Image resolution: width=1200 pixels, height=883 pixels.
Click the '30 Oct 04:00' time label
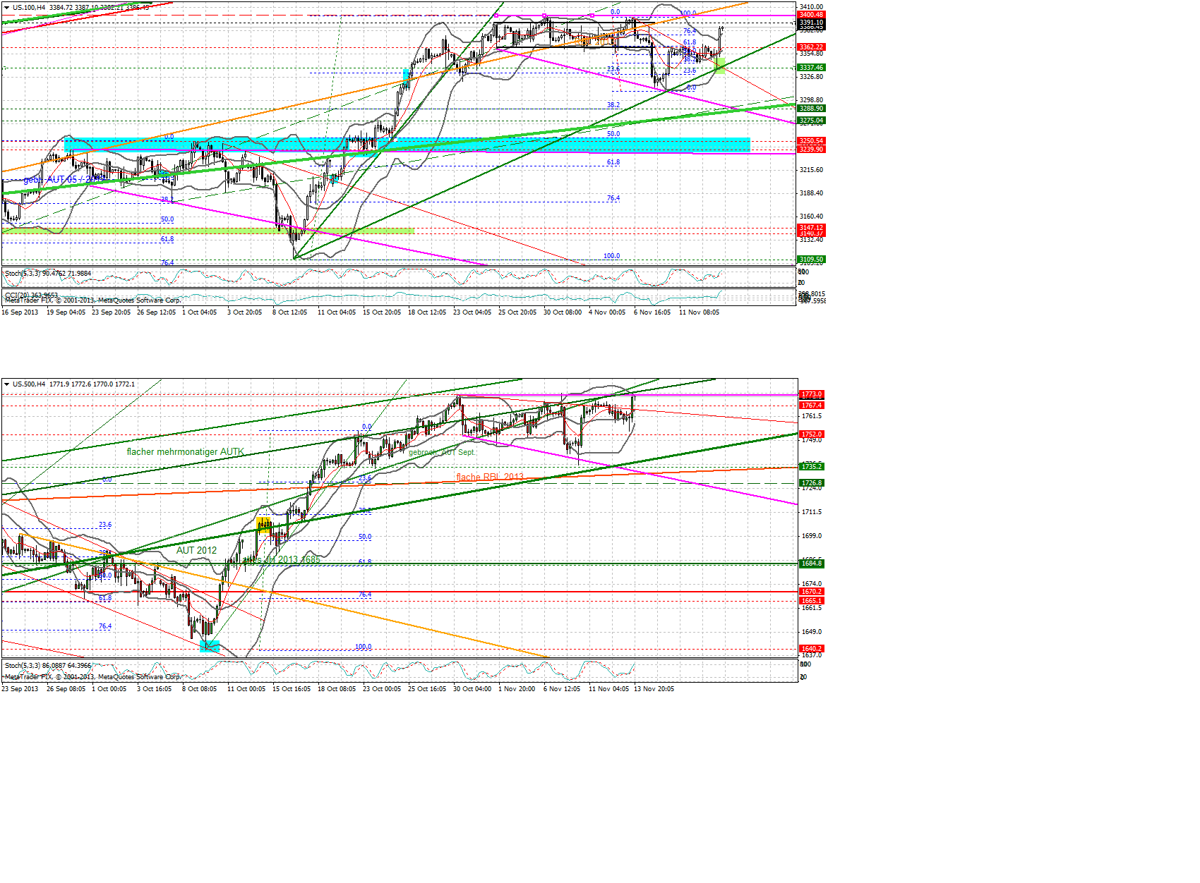pyautogui.click(x=472, y=689)
